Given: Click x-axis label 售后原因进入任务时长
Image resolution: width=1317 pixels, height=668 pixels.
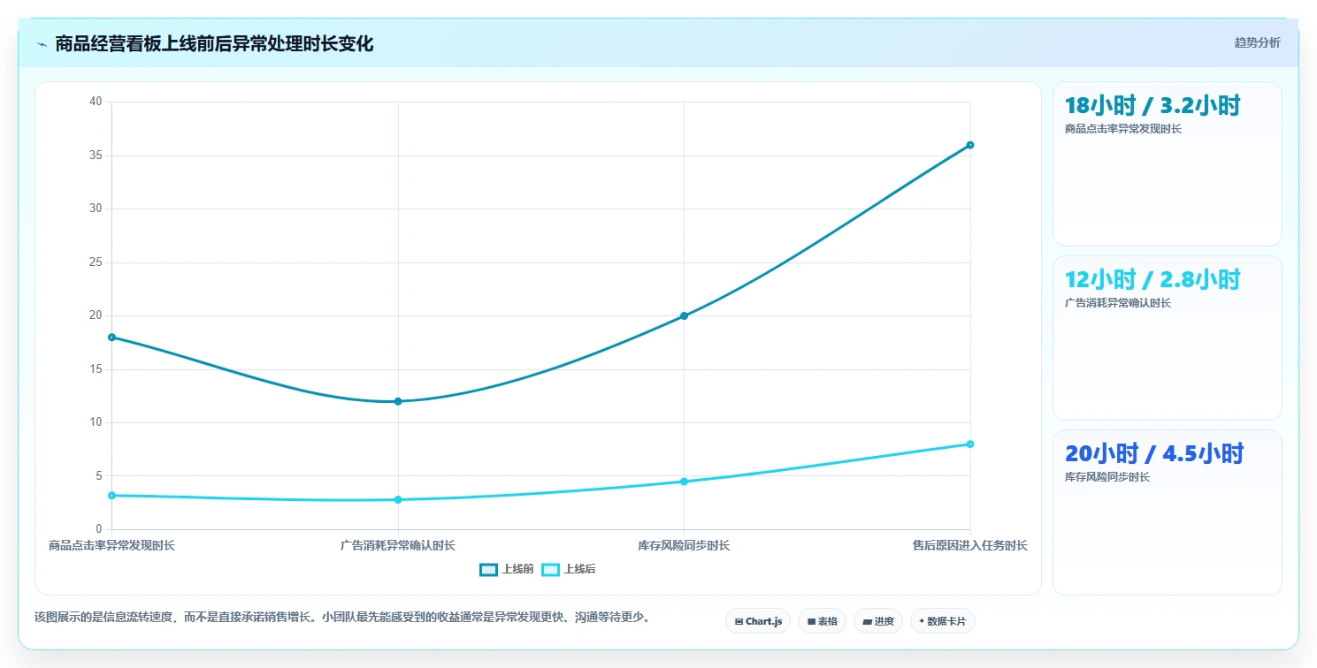Looking at the screenshot, I should (x=970, y=546).
